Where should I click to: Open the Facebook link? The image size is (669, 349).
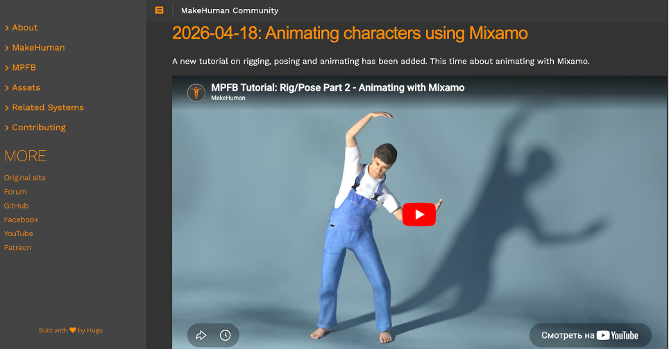coord(21,220)
